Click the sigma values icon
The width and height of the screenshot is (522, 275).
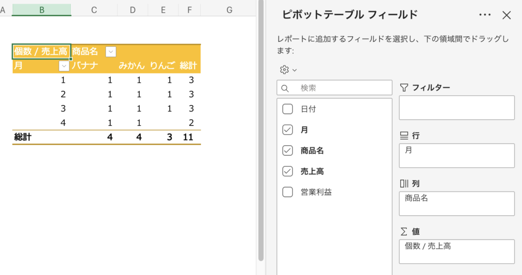(404, 231)
